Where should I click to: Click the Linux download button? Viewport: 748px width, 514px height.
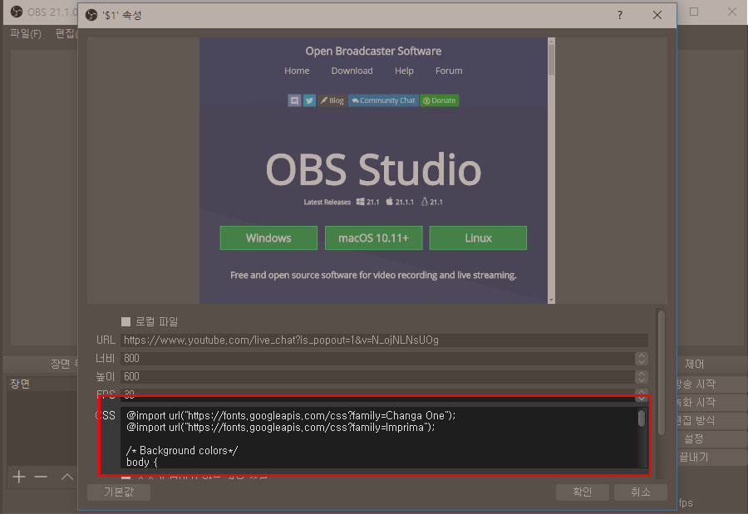click(x=478, y=238)
